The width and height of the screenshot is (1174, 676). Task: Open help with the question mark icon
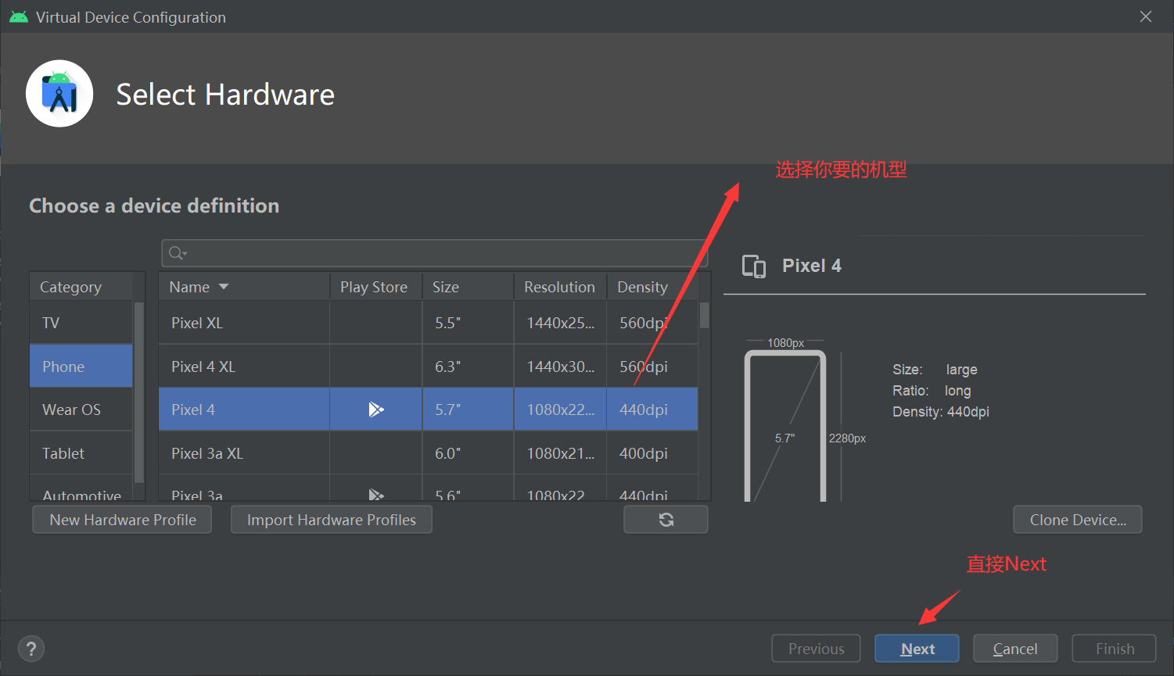click(31, 649)
